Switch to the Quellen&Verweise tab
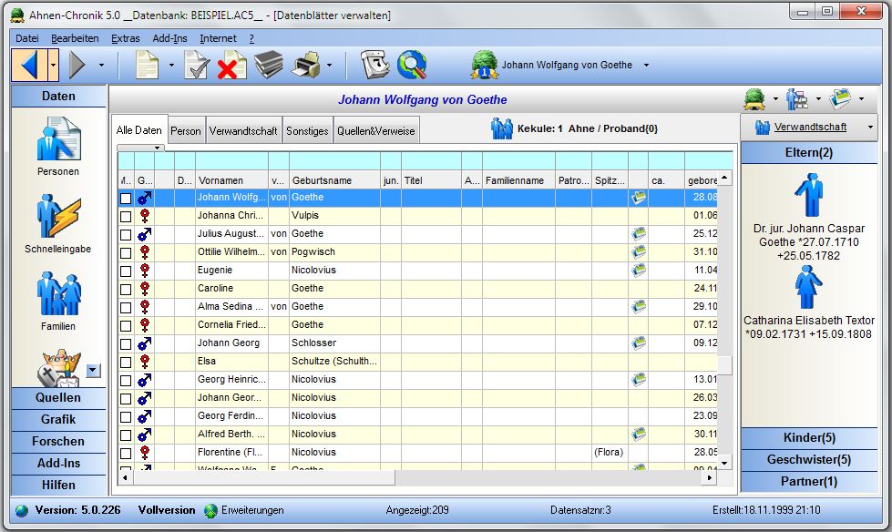The width and height of the screenshot is (892, 532). 376,131
